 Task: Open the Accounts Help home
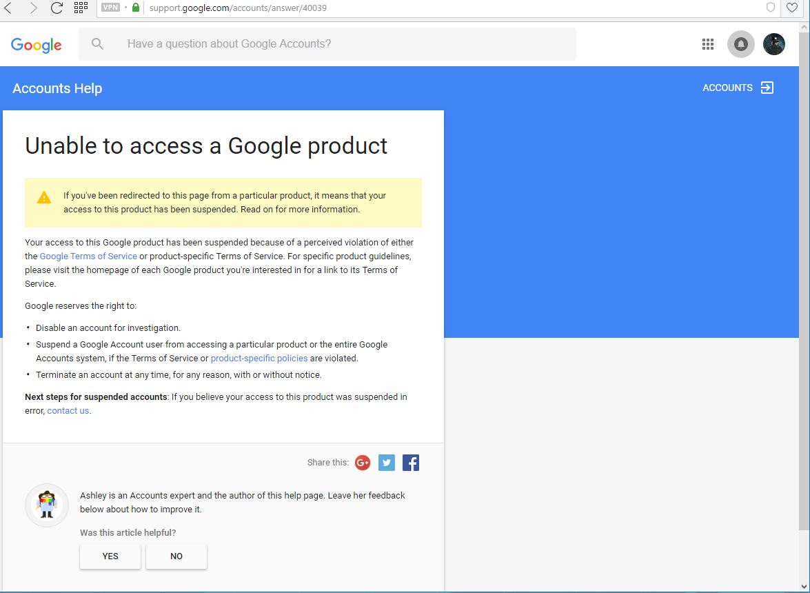click(57, 88)
